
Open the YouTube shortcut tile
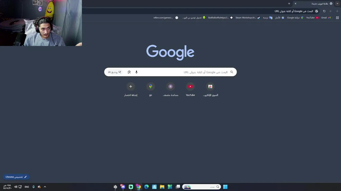(190, 90)
